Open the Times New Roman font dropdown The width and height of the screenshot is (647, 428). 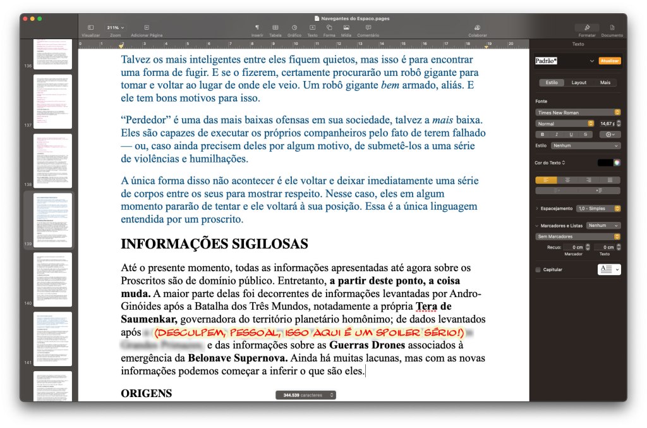[x=577, y=113]
